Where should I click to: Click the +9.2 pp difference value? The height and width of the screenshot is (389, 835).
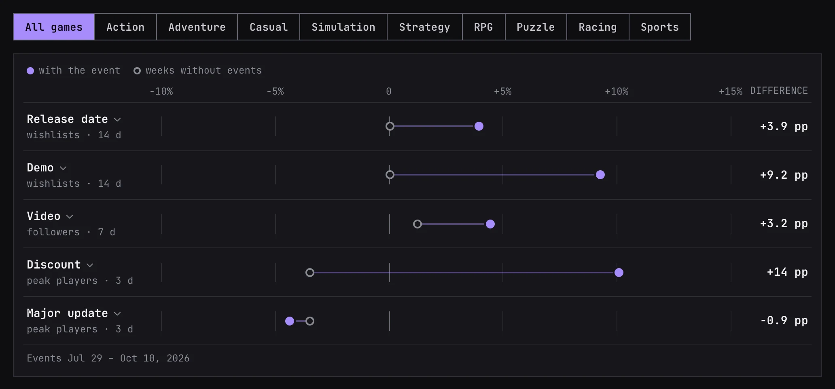click(x=784, y=175)
